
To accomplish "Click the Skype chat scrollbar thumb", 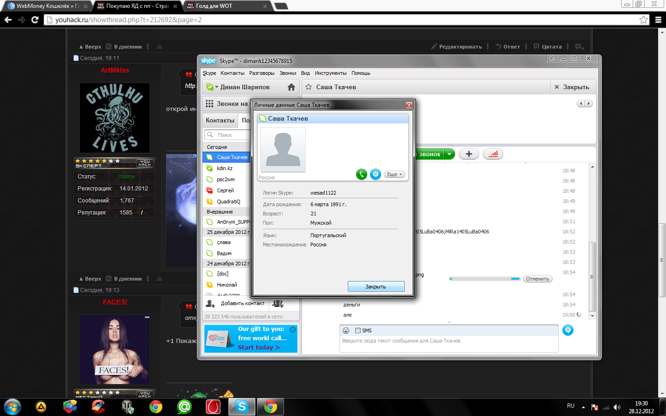I will (x=592, y=277).
